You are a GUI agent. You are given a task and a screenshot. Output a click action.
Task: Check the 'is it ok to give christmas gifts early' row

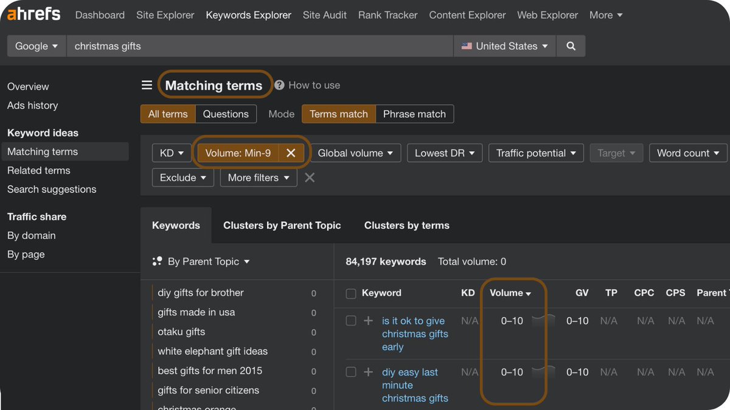351,321
